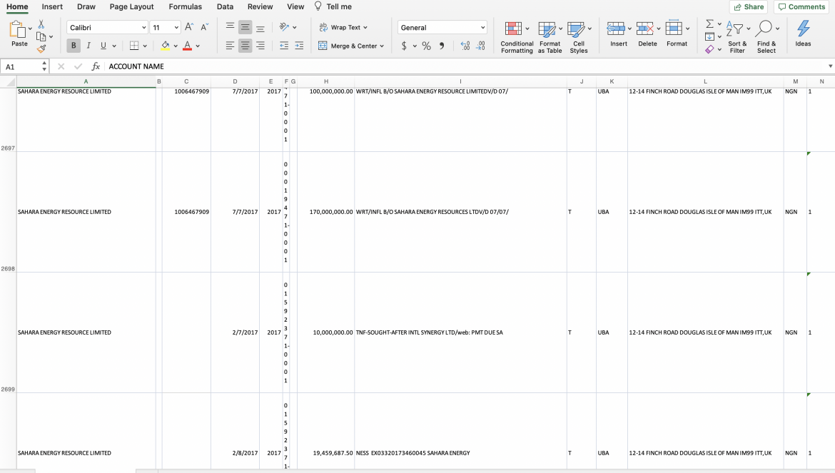Click the Clear eraser icon
835x473 pixels.
click(710, 49)
